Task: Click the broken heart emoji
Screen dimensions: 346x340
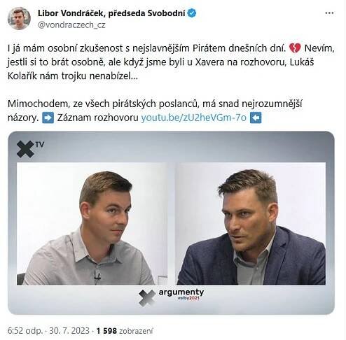Action: tap(295, 48)
